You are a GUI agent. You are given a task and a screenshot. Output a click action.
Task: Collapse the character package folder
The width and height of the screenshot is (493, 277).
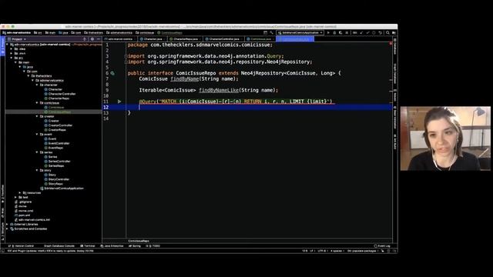[37, 85]
